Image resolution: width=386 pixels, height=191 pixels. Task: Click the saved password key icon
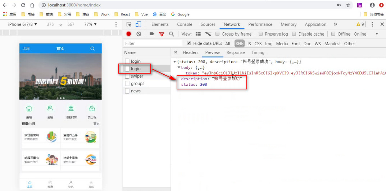coord(339,5)
